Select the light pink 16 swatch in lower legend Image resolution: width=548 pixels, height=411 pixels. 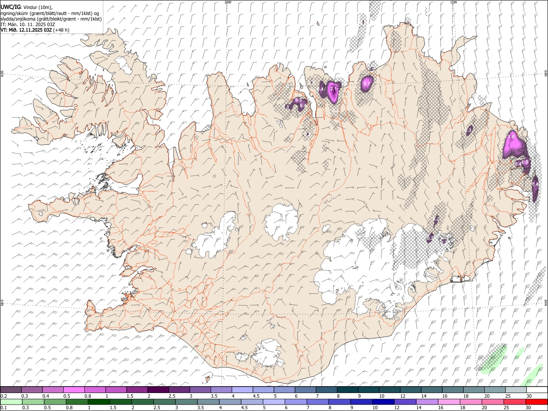(449, 402)
